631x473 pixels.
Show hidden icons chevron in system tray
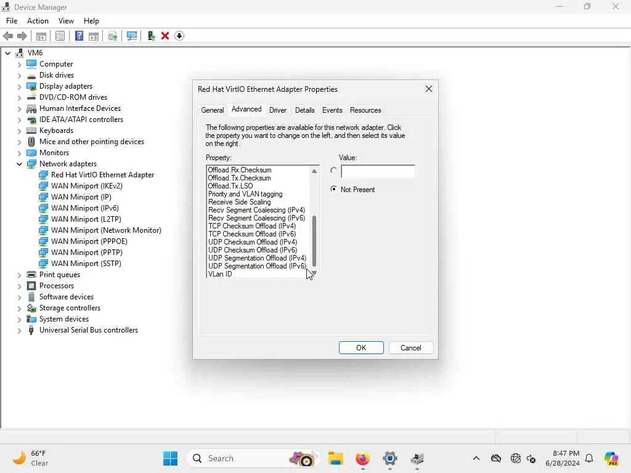click(476, 458)
